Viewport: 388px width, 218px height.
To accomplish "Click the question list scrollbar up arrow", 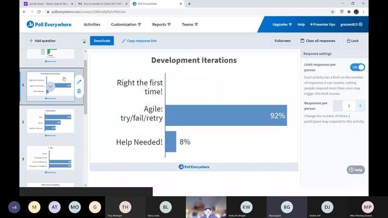I will tap(85, 51).
